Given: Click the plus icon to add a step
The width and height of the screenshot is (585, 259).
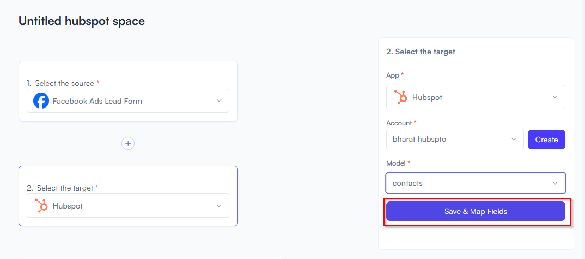Looking at the screenshot, I should click(128, 143).
